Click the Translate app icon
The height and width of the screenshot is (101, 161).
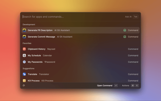pyautogui.click(x=24, y=74)
